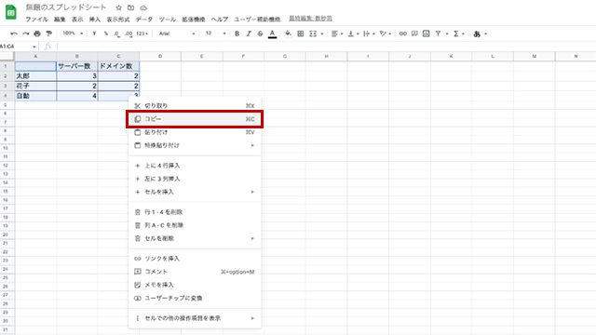Open text rotation options
Viewport: 596px width, 335px height.
tap(385, 33)
